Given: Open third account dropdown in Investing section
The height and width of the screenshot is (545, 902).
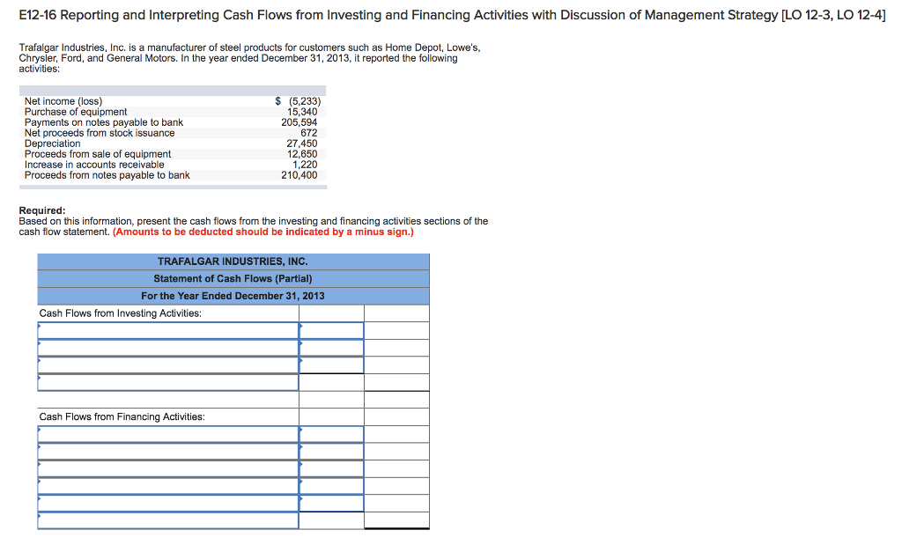Looking at the screenshot, I should [x=167, y=365].
